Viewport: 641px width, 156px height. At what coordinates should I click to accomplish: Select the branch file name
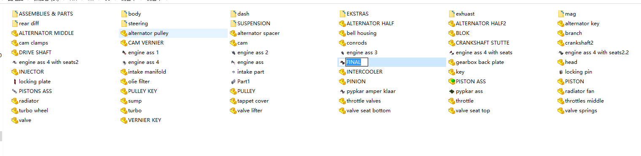click(x=574, y=33)
